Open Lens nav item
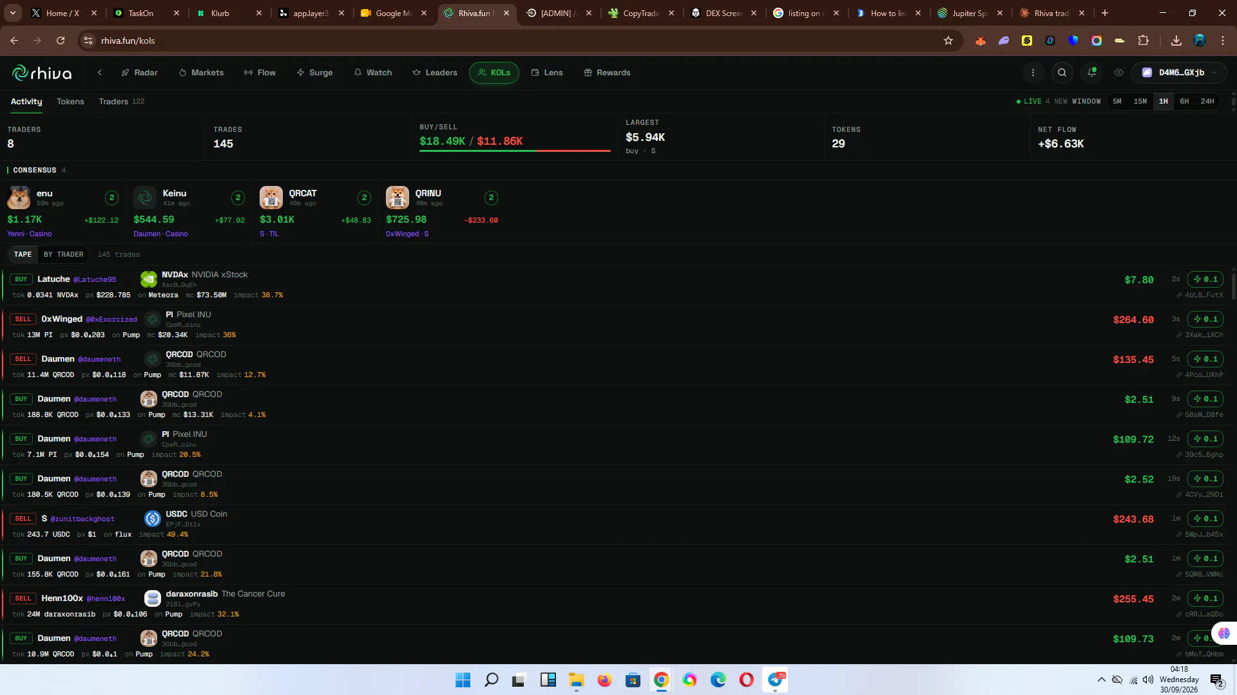 tap(547, 73)
